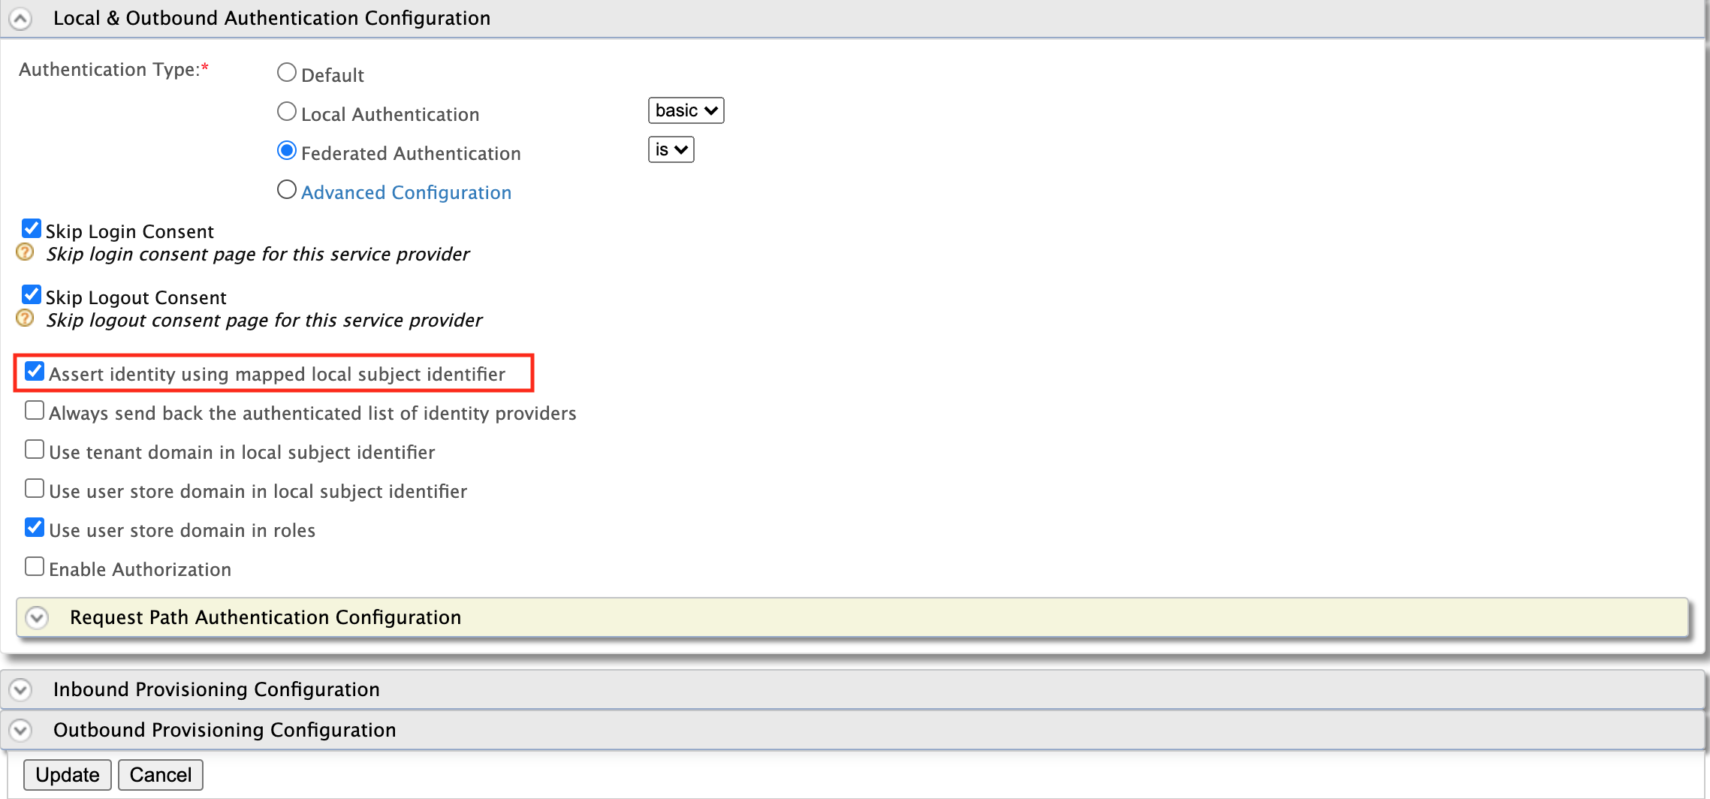The image size is (1710, 799).
Task: Open the basic authentication dropdown
Action: click(685, 110)
